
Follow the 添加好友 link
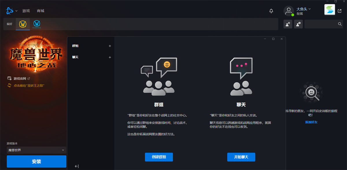tap(311, 122)
